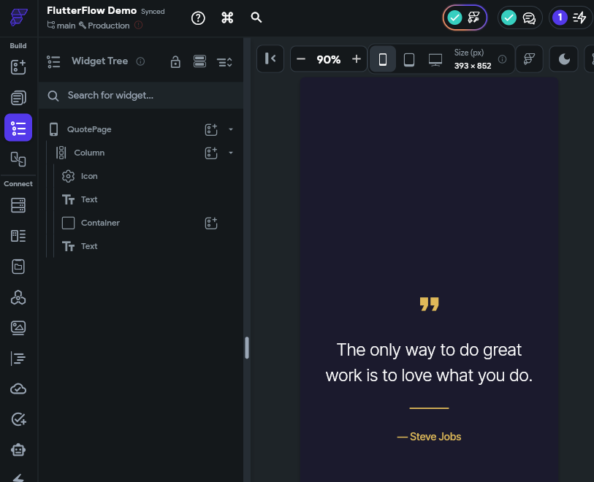
Task: Add a child widget to Column
Action: point(211,153)
